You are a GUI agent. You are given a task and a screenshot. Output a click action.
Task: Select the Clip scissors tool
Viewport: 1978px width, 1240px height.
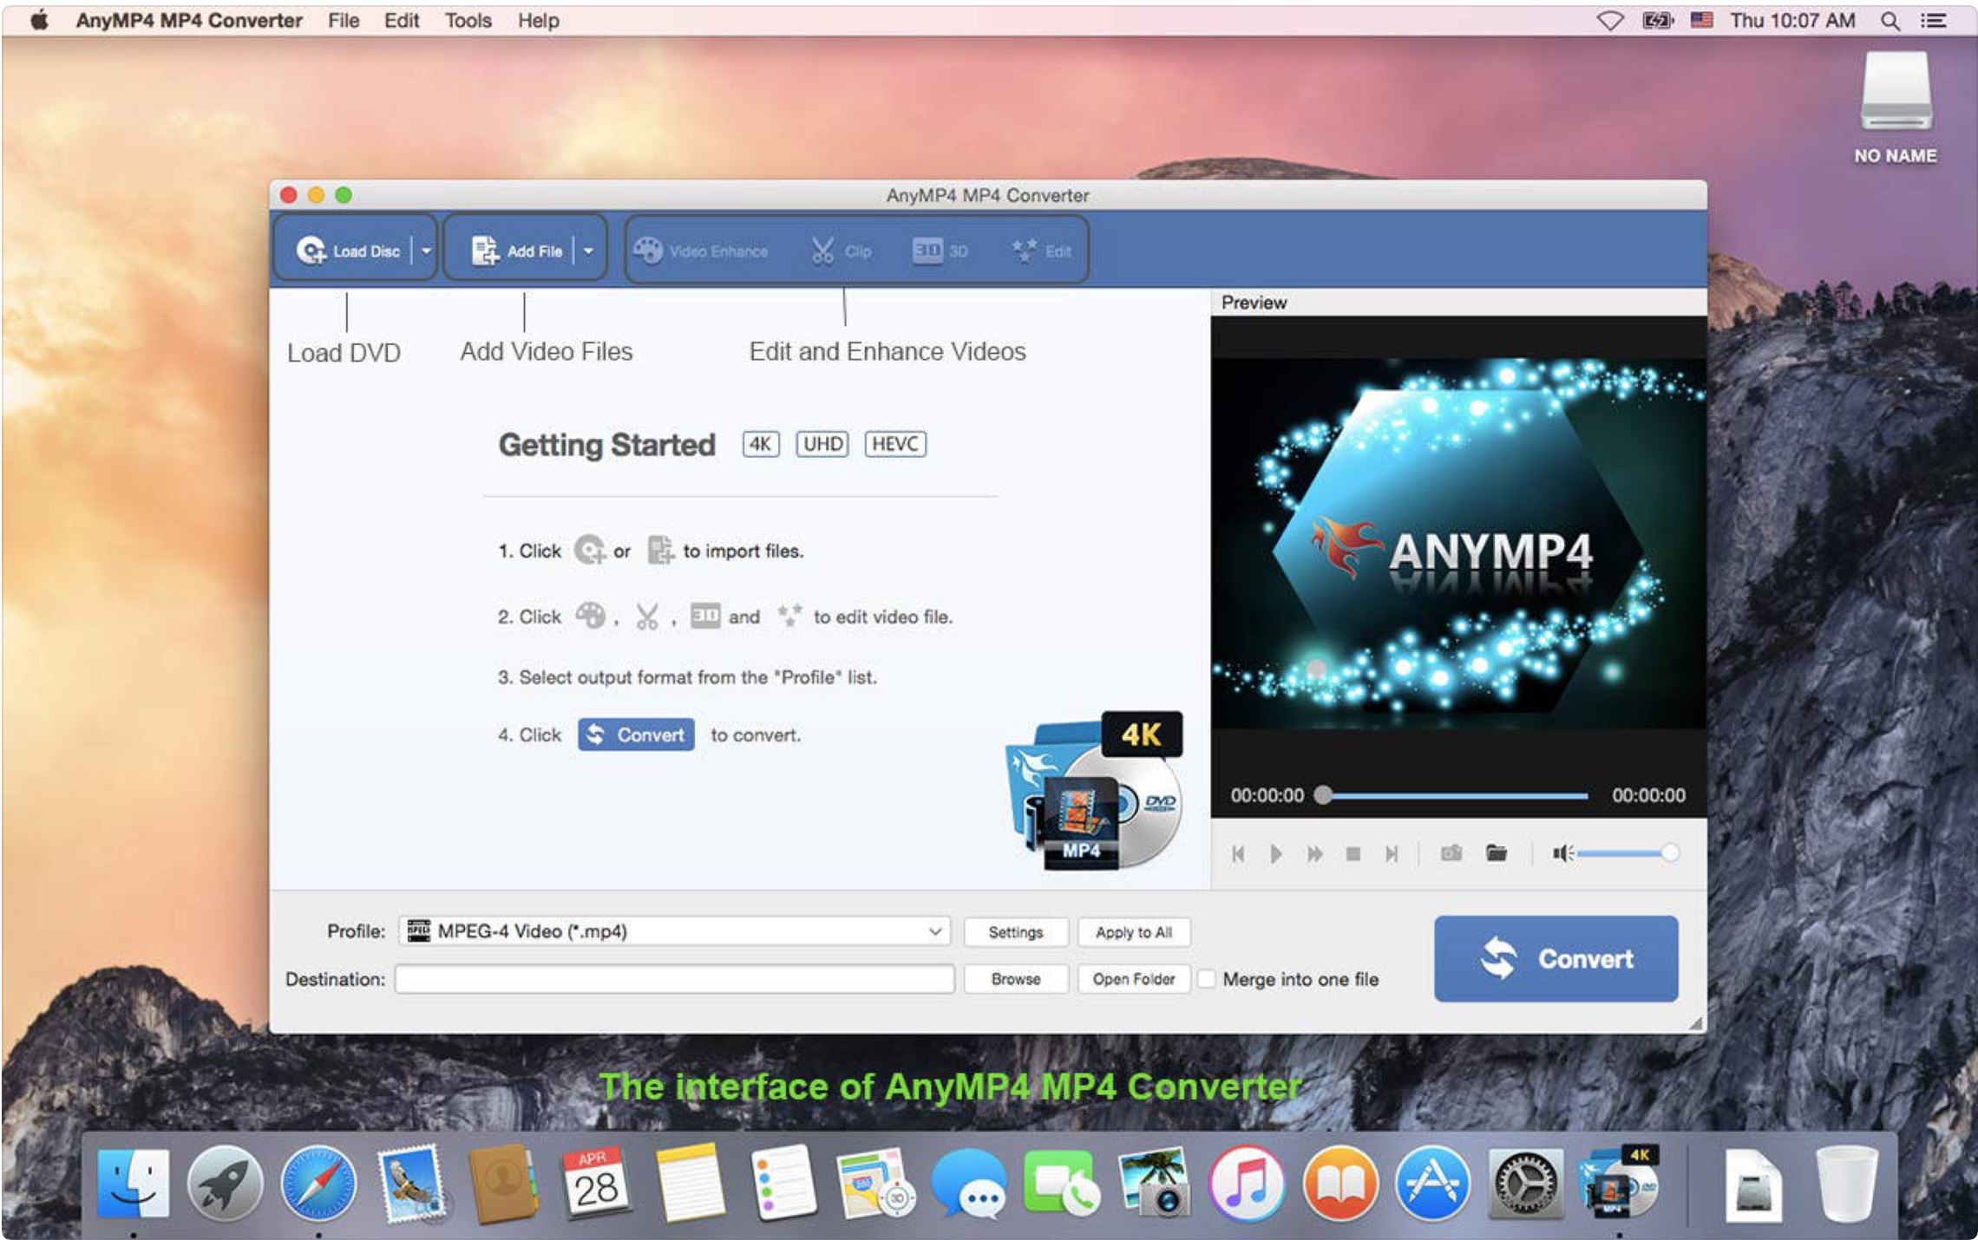822,251
